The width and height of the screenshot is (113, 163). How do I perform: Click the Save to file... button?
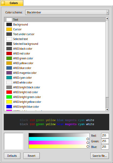tap(100, 156)
